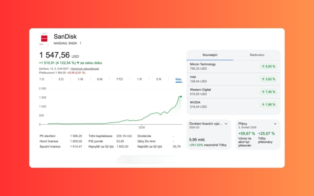Click the 6,50 % change badge

pos(268,67)
